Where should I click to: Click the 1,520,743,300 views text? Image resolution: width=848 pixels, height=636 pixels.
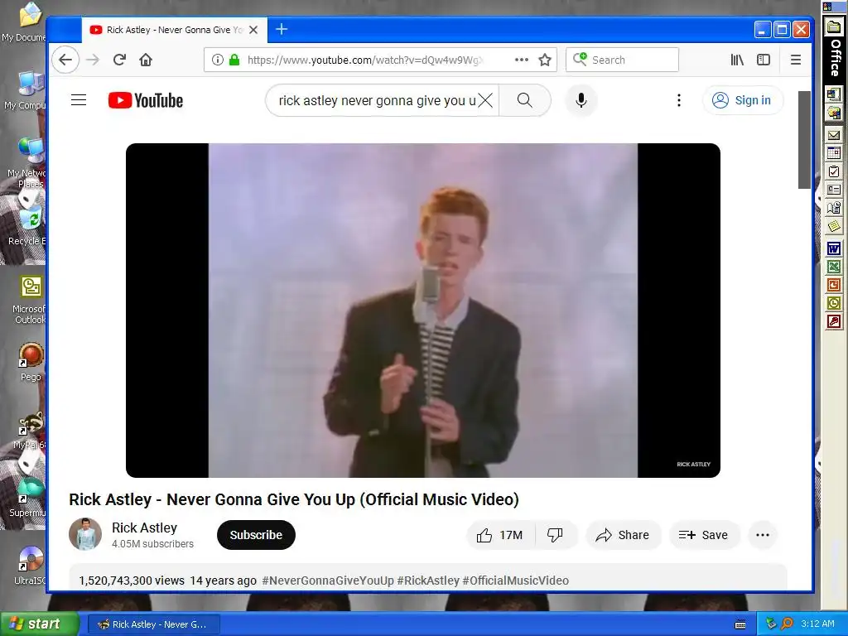pyautogui.click(x=132, y=581)
